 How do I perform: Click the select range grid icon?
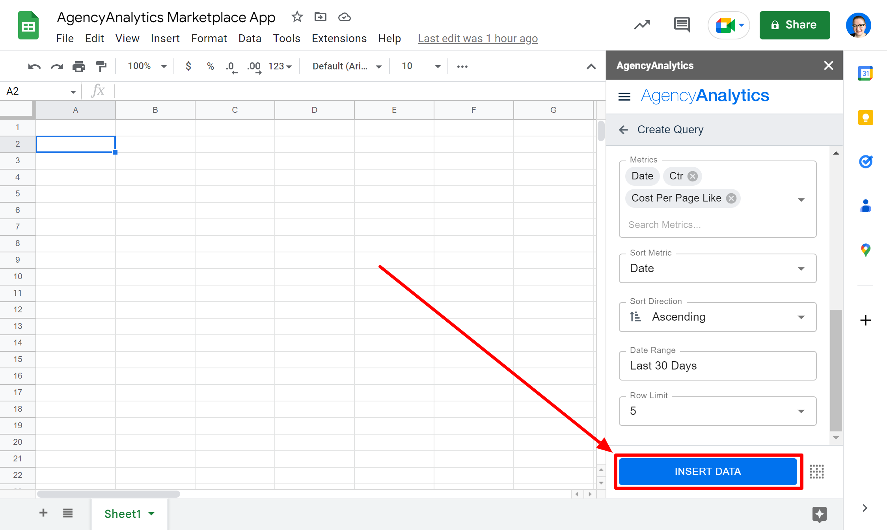coord(816,471)
